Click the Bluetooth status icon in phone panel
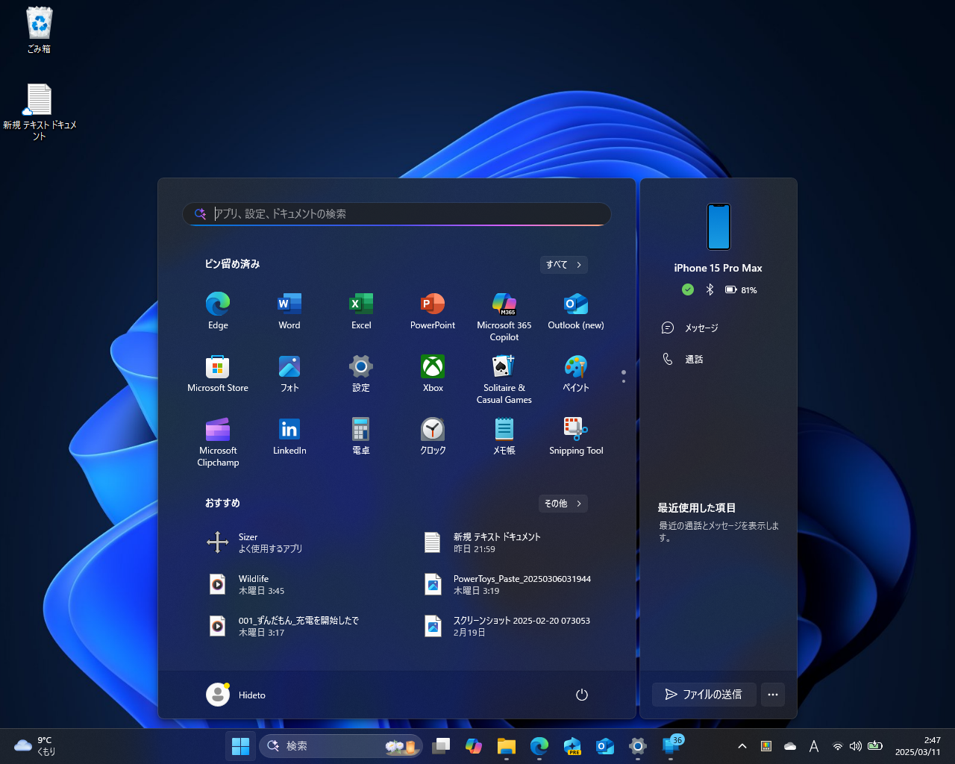The height and width of the screenshot is (764, 955). click(x=710, y=289)
